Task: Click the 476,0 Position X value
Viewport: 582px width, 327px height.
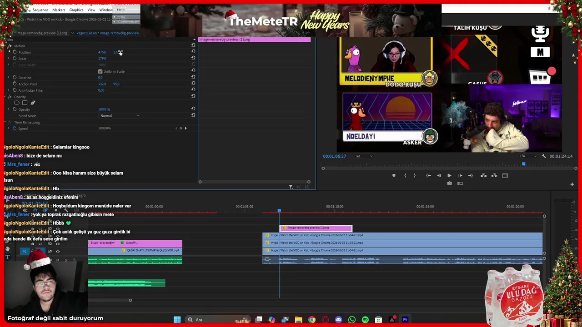Action: click(102, 52)
